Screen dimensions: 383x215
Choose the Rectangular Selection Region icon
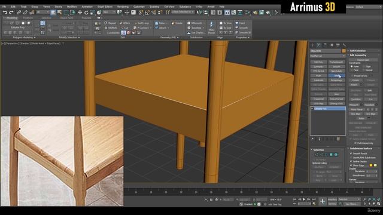tap(66, 13)
